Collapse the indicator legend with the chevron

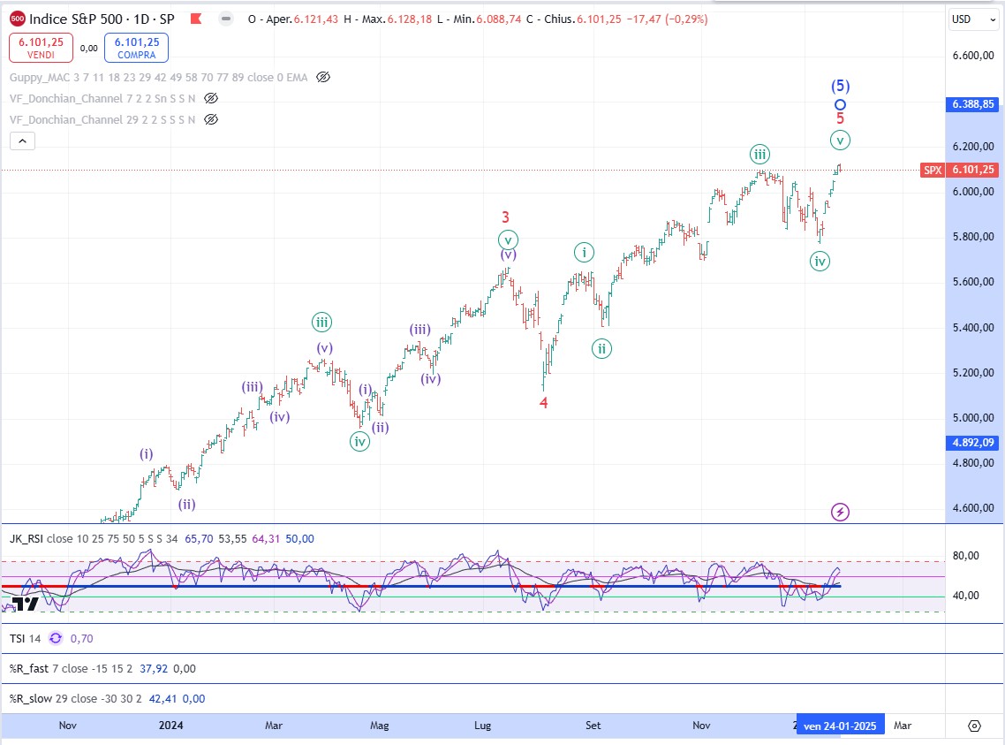pos(22,141)
